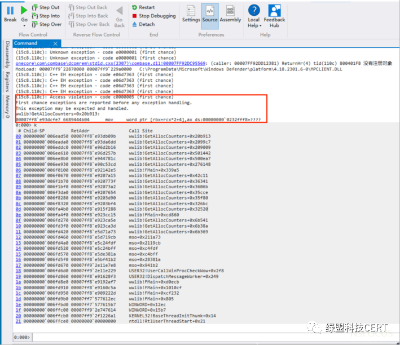Open the Memory 0 side tab
The height and width of the screenshot is (345, 400).
coord(7,107)
